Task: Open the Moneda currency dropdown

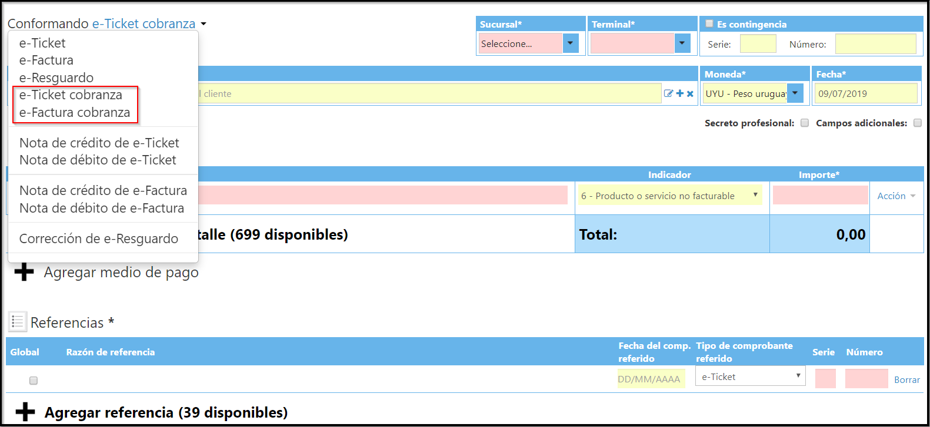Action: tap(795, 93)
